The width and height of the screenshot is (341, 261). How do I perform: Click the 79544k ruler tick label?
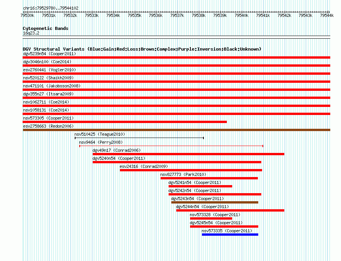(327, 15)
